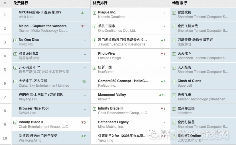Click in-app purchase icon beside Plague Inc.
Image resolution: width=236 pixels, height=145 pixels.
(x=94, y=13)
